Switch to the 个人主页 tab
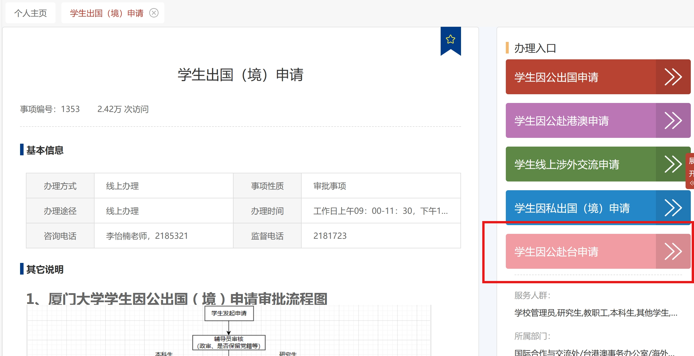The height and width of the screenshot is (356, 694). click(31, 13)
